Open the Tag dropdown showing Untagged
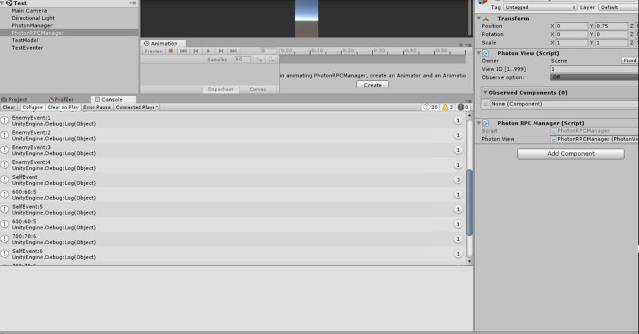This screenshot has height=334, width=639. click(x=540, y=7)
